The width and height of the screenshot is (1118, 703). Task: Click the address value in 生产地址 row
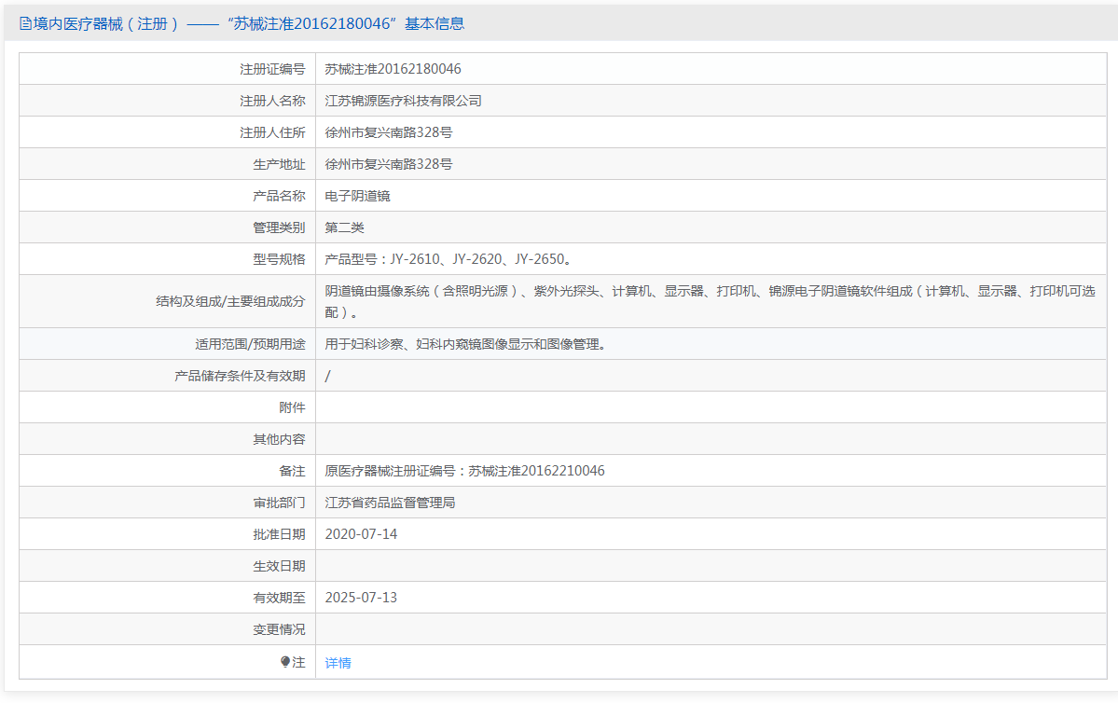pos(389,164)
